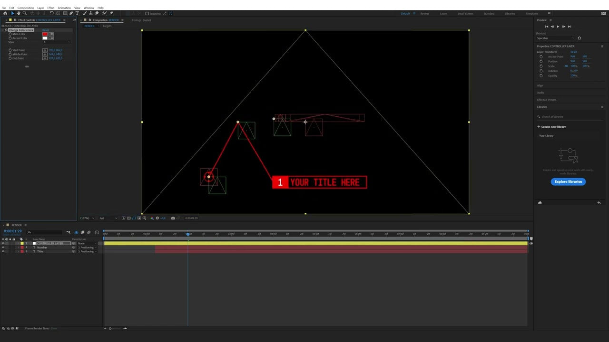Image resolution: width=609 pixels, height=342 pixels.
Task: Open the Main Color swatch
Action: click(x=44, y=34)
